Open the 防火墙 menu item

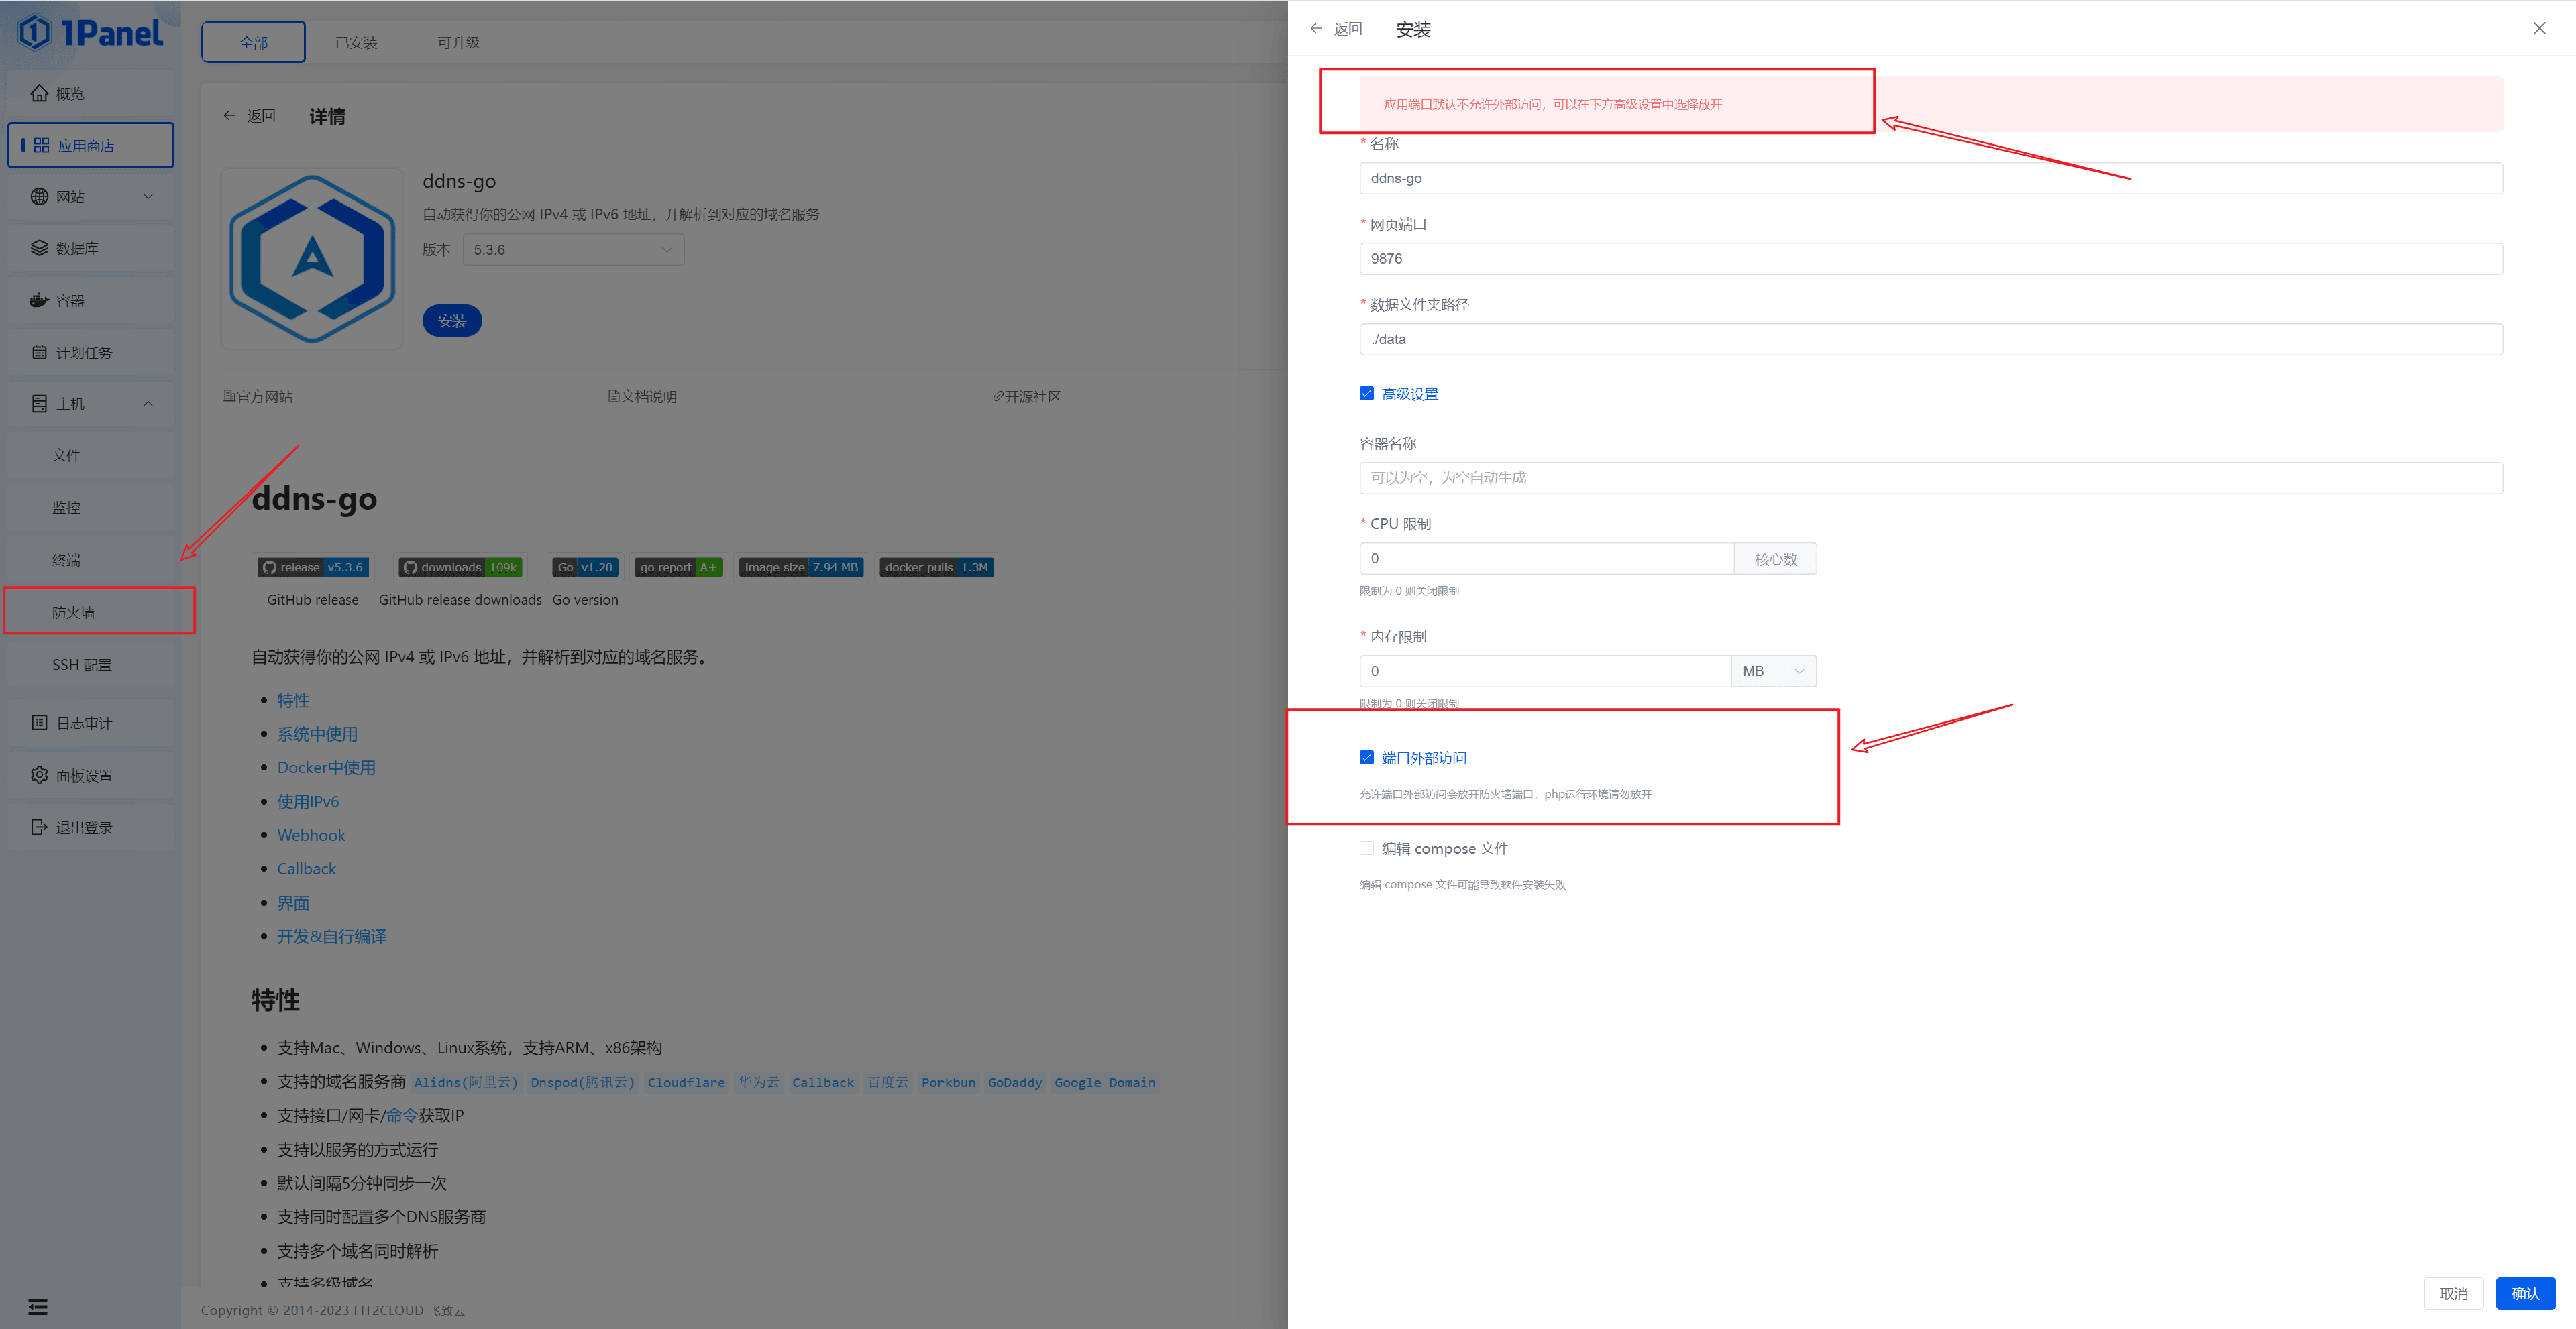[x=73, y=612]
